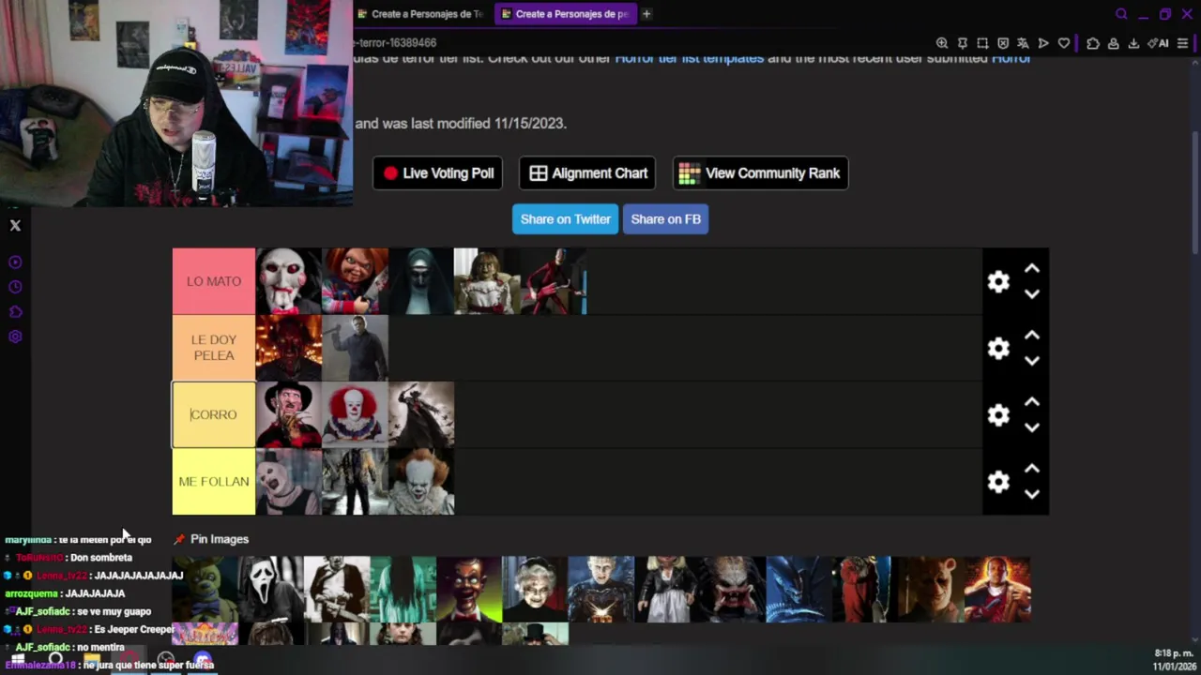Image resolution: width=1201 pixels, height=675 pixels.
Task: Move LO MATO tier up with arrow
Action: (x=1032, y=269)
